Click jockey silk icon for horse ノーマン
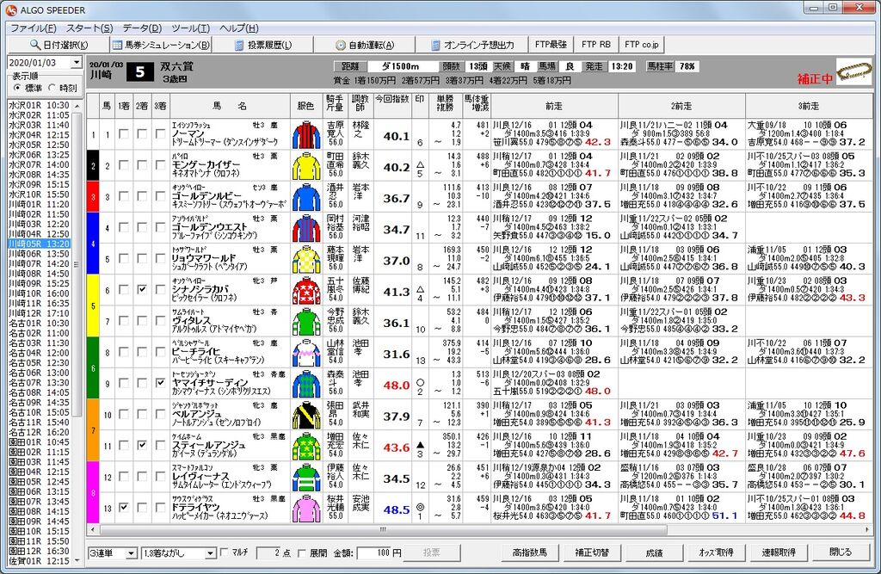 click(306, 135)
